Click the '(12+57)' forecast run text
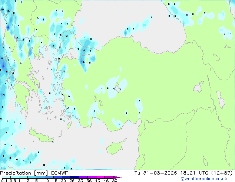Viewport: 235px width, 182px height. (x=222, y=173)
